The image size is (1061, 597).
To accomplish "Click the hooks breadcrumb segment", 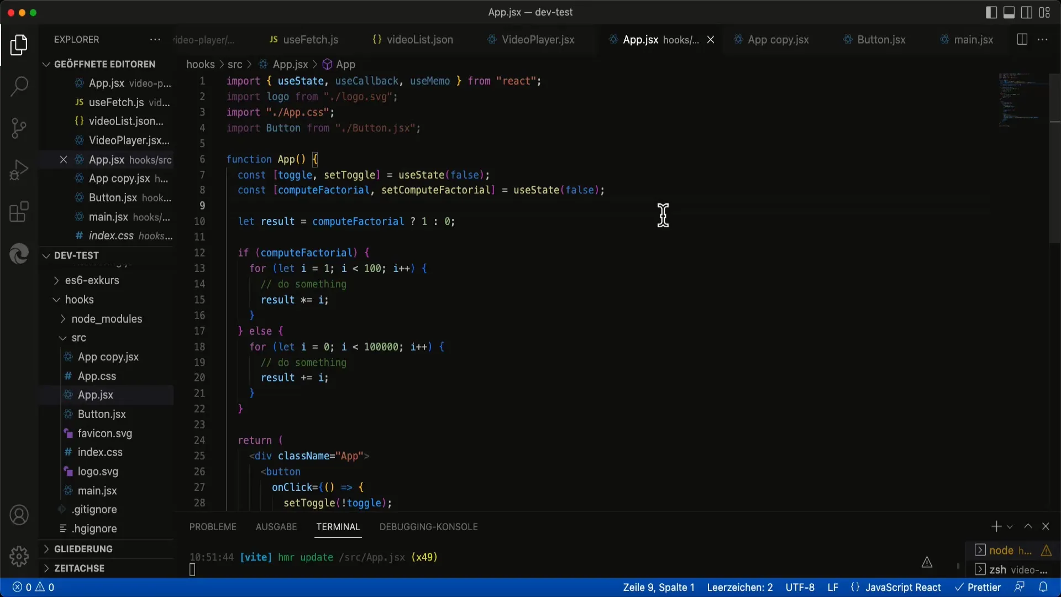I will [x=200, y=64].
